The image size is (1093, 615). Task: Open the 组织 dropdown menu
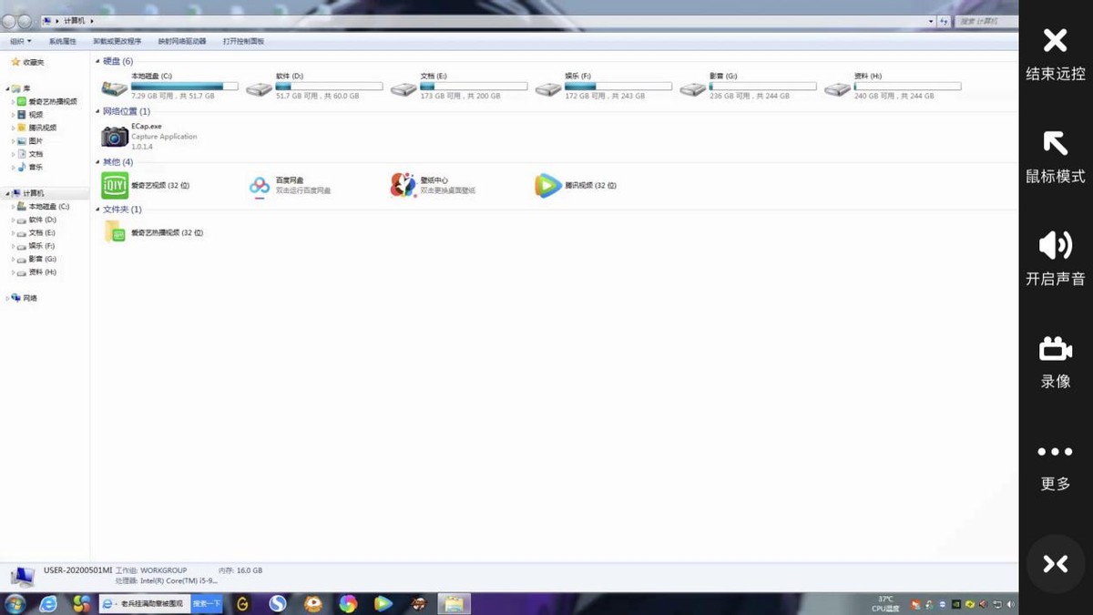click(20, 41)
